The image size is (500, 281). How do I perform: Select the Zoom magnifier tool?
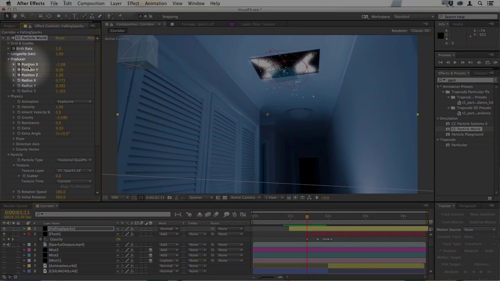[23, 16]
